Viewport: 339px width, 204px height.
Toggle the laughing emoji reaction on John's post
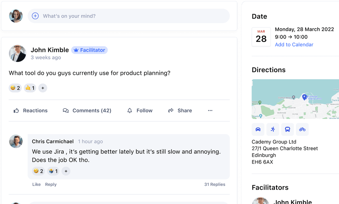tap(15, 88)
